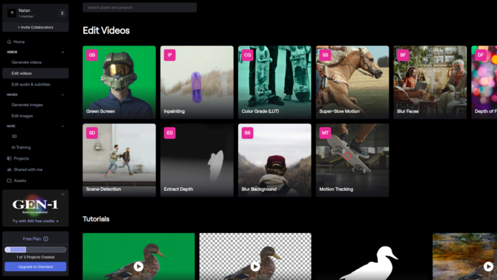Click the GS badge on Green Screen

pos(92,55)
